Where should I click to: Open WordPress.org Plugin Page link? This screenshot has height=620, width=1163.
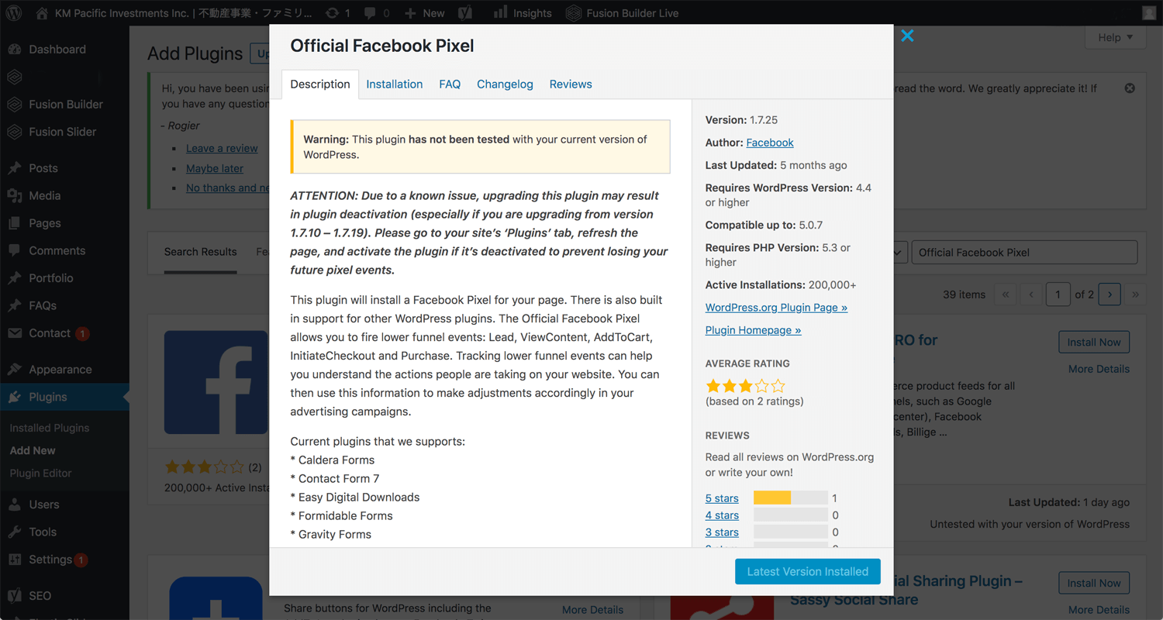click(x=776, y=308)
